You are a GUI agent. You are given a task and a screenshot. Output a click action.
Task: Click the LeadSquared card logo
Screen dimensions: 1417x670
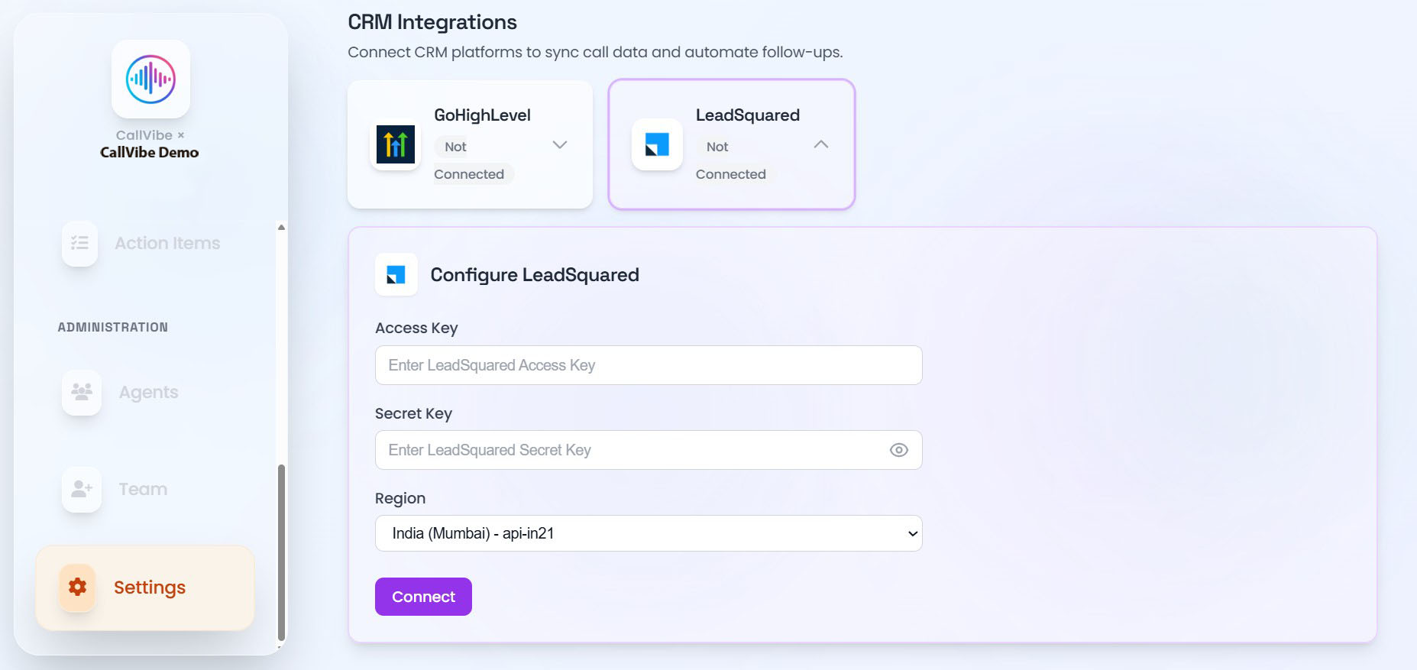tap(657, 144)
